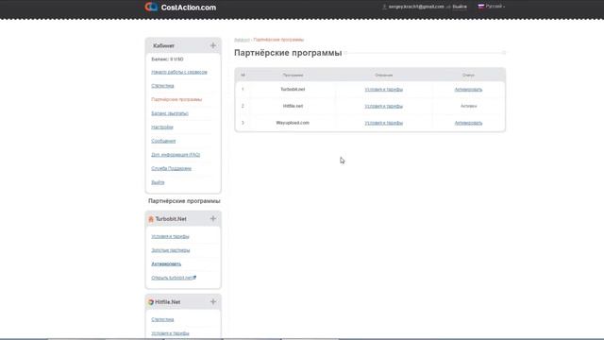
Task: Click the Кабинет panel header title
Action: point(163,45)
